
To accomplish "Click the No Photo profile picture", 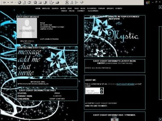I will (27, 28).
